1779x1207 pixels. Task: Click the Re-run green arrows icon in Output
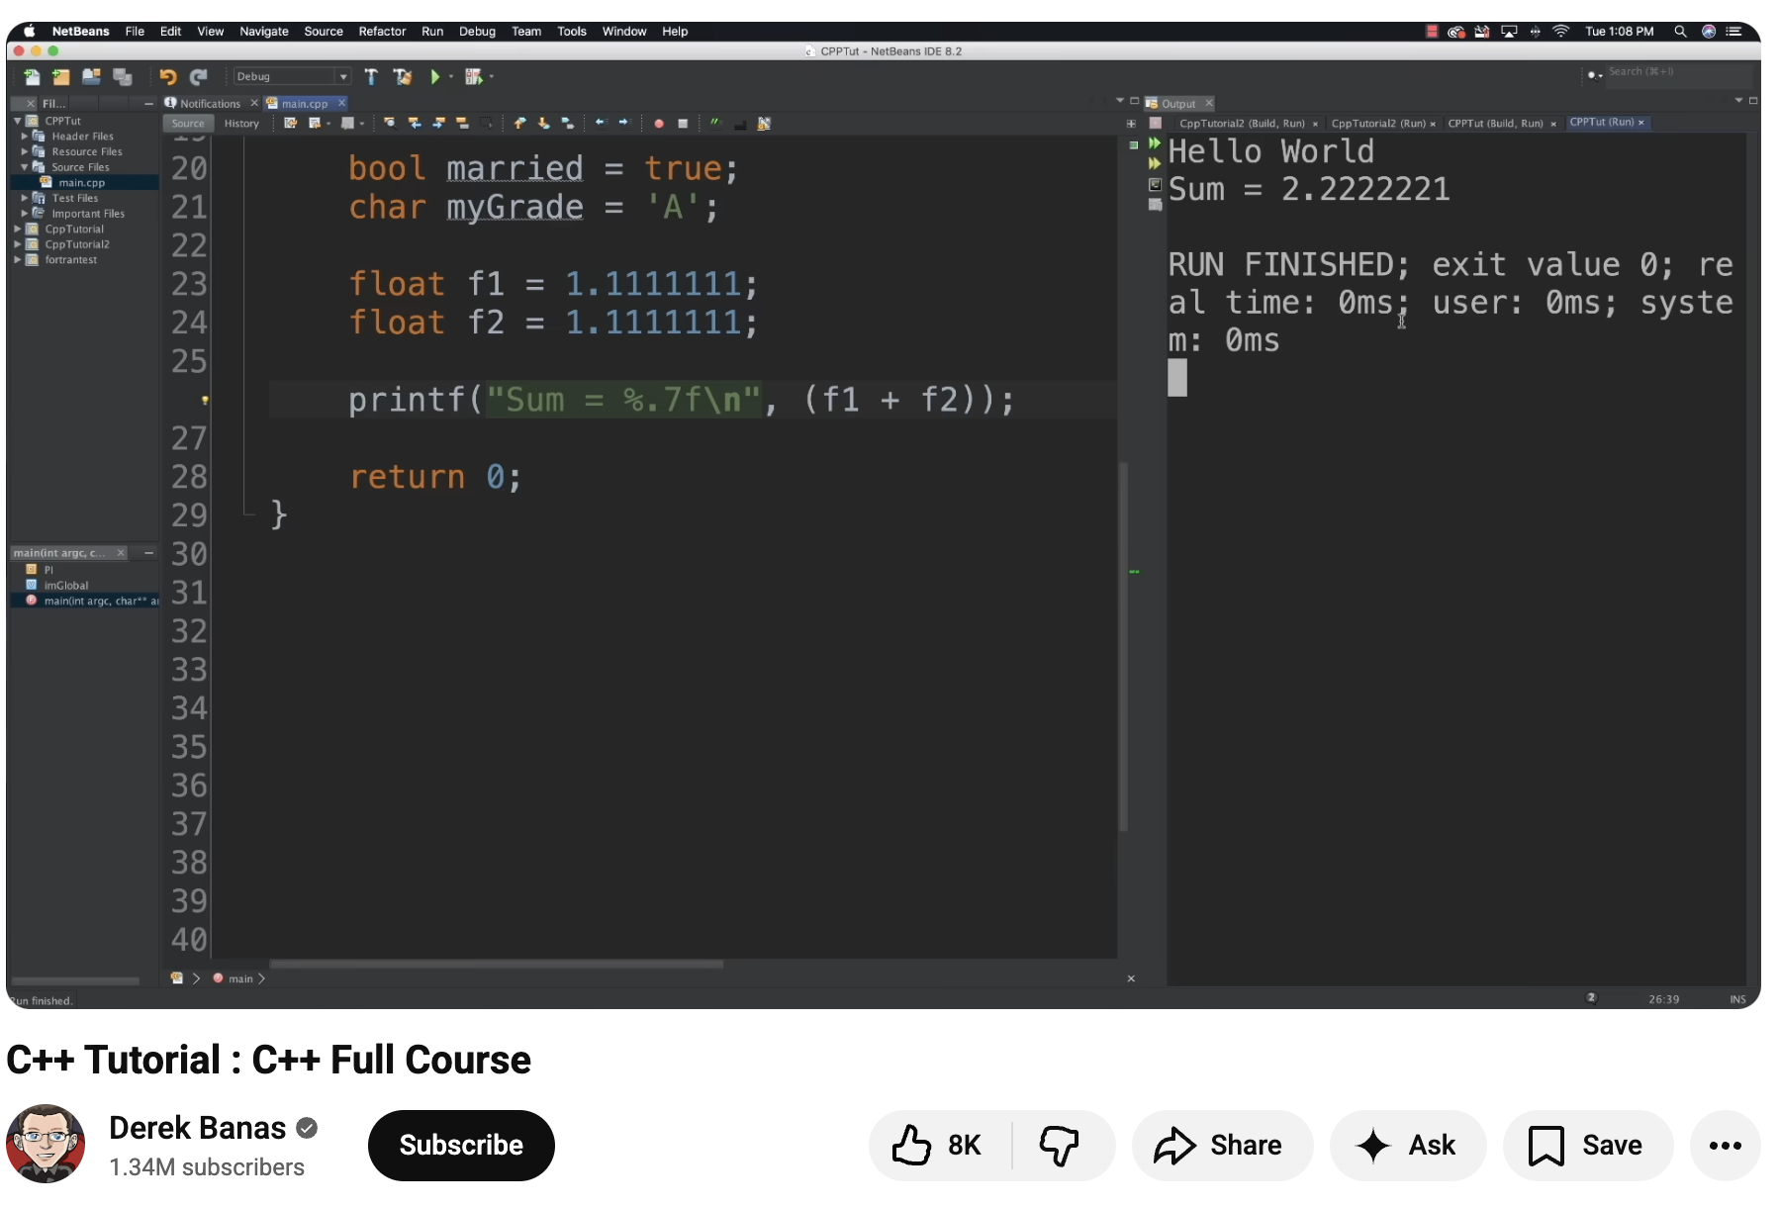point(1154,143)
